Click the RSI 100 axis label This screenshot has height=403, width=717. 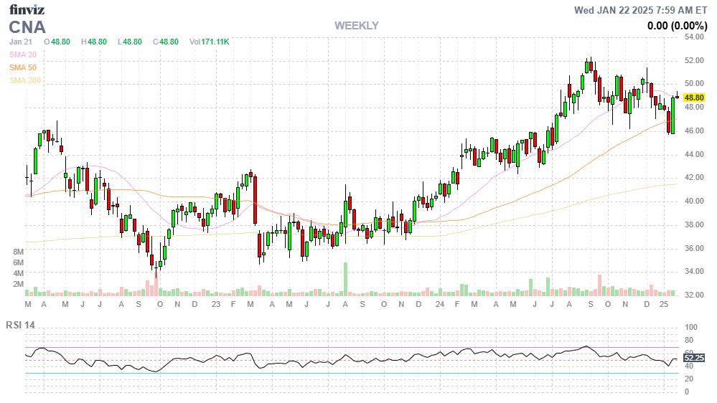coord(690,328)
